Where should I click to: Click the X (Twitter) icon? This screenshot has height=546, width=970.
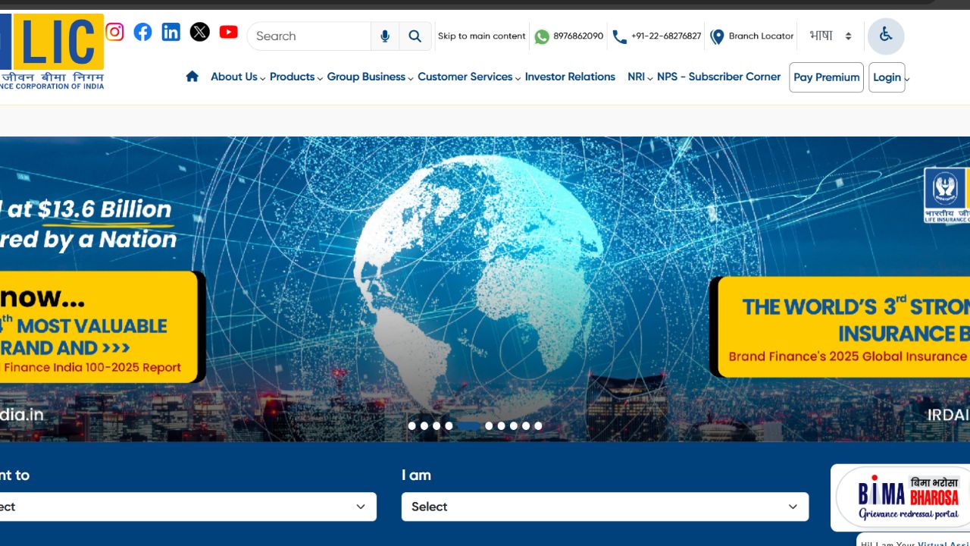pos(199,32)
